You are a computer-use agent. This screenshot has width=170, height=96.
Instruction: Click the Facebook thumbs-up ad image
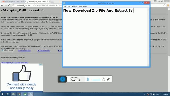22,73
